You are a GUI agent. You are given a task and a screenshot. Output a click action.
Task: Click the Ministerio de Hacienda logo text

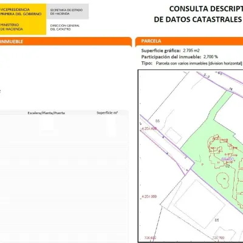[12, 27]
